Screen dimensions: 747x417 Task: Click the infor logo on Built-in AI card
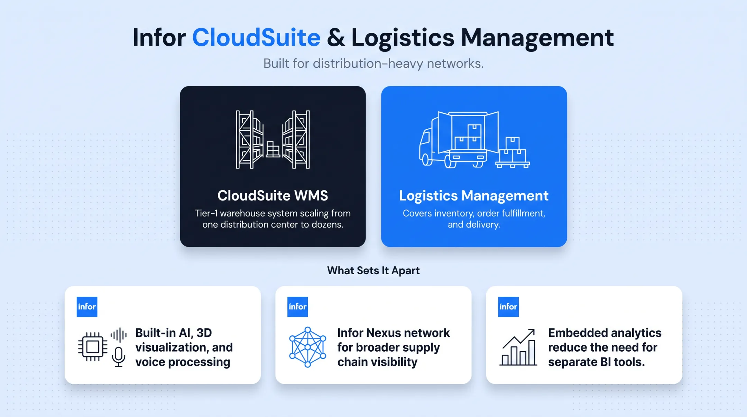coord(87,307)
